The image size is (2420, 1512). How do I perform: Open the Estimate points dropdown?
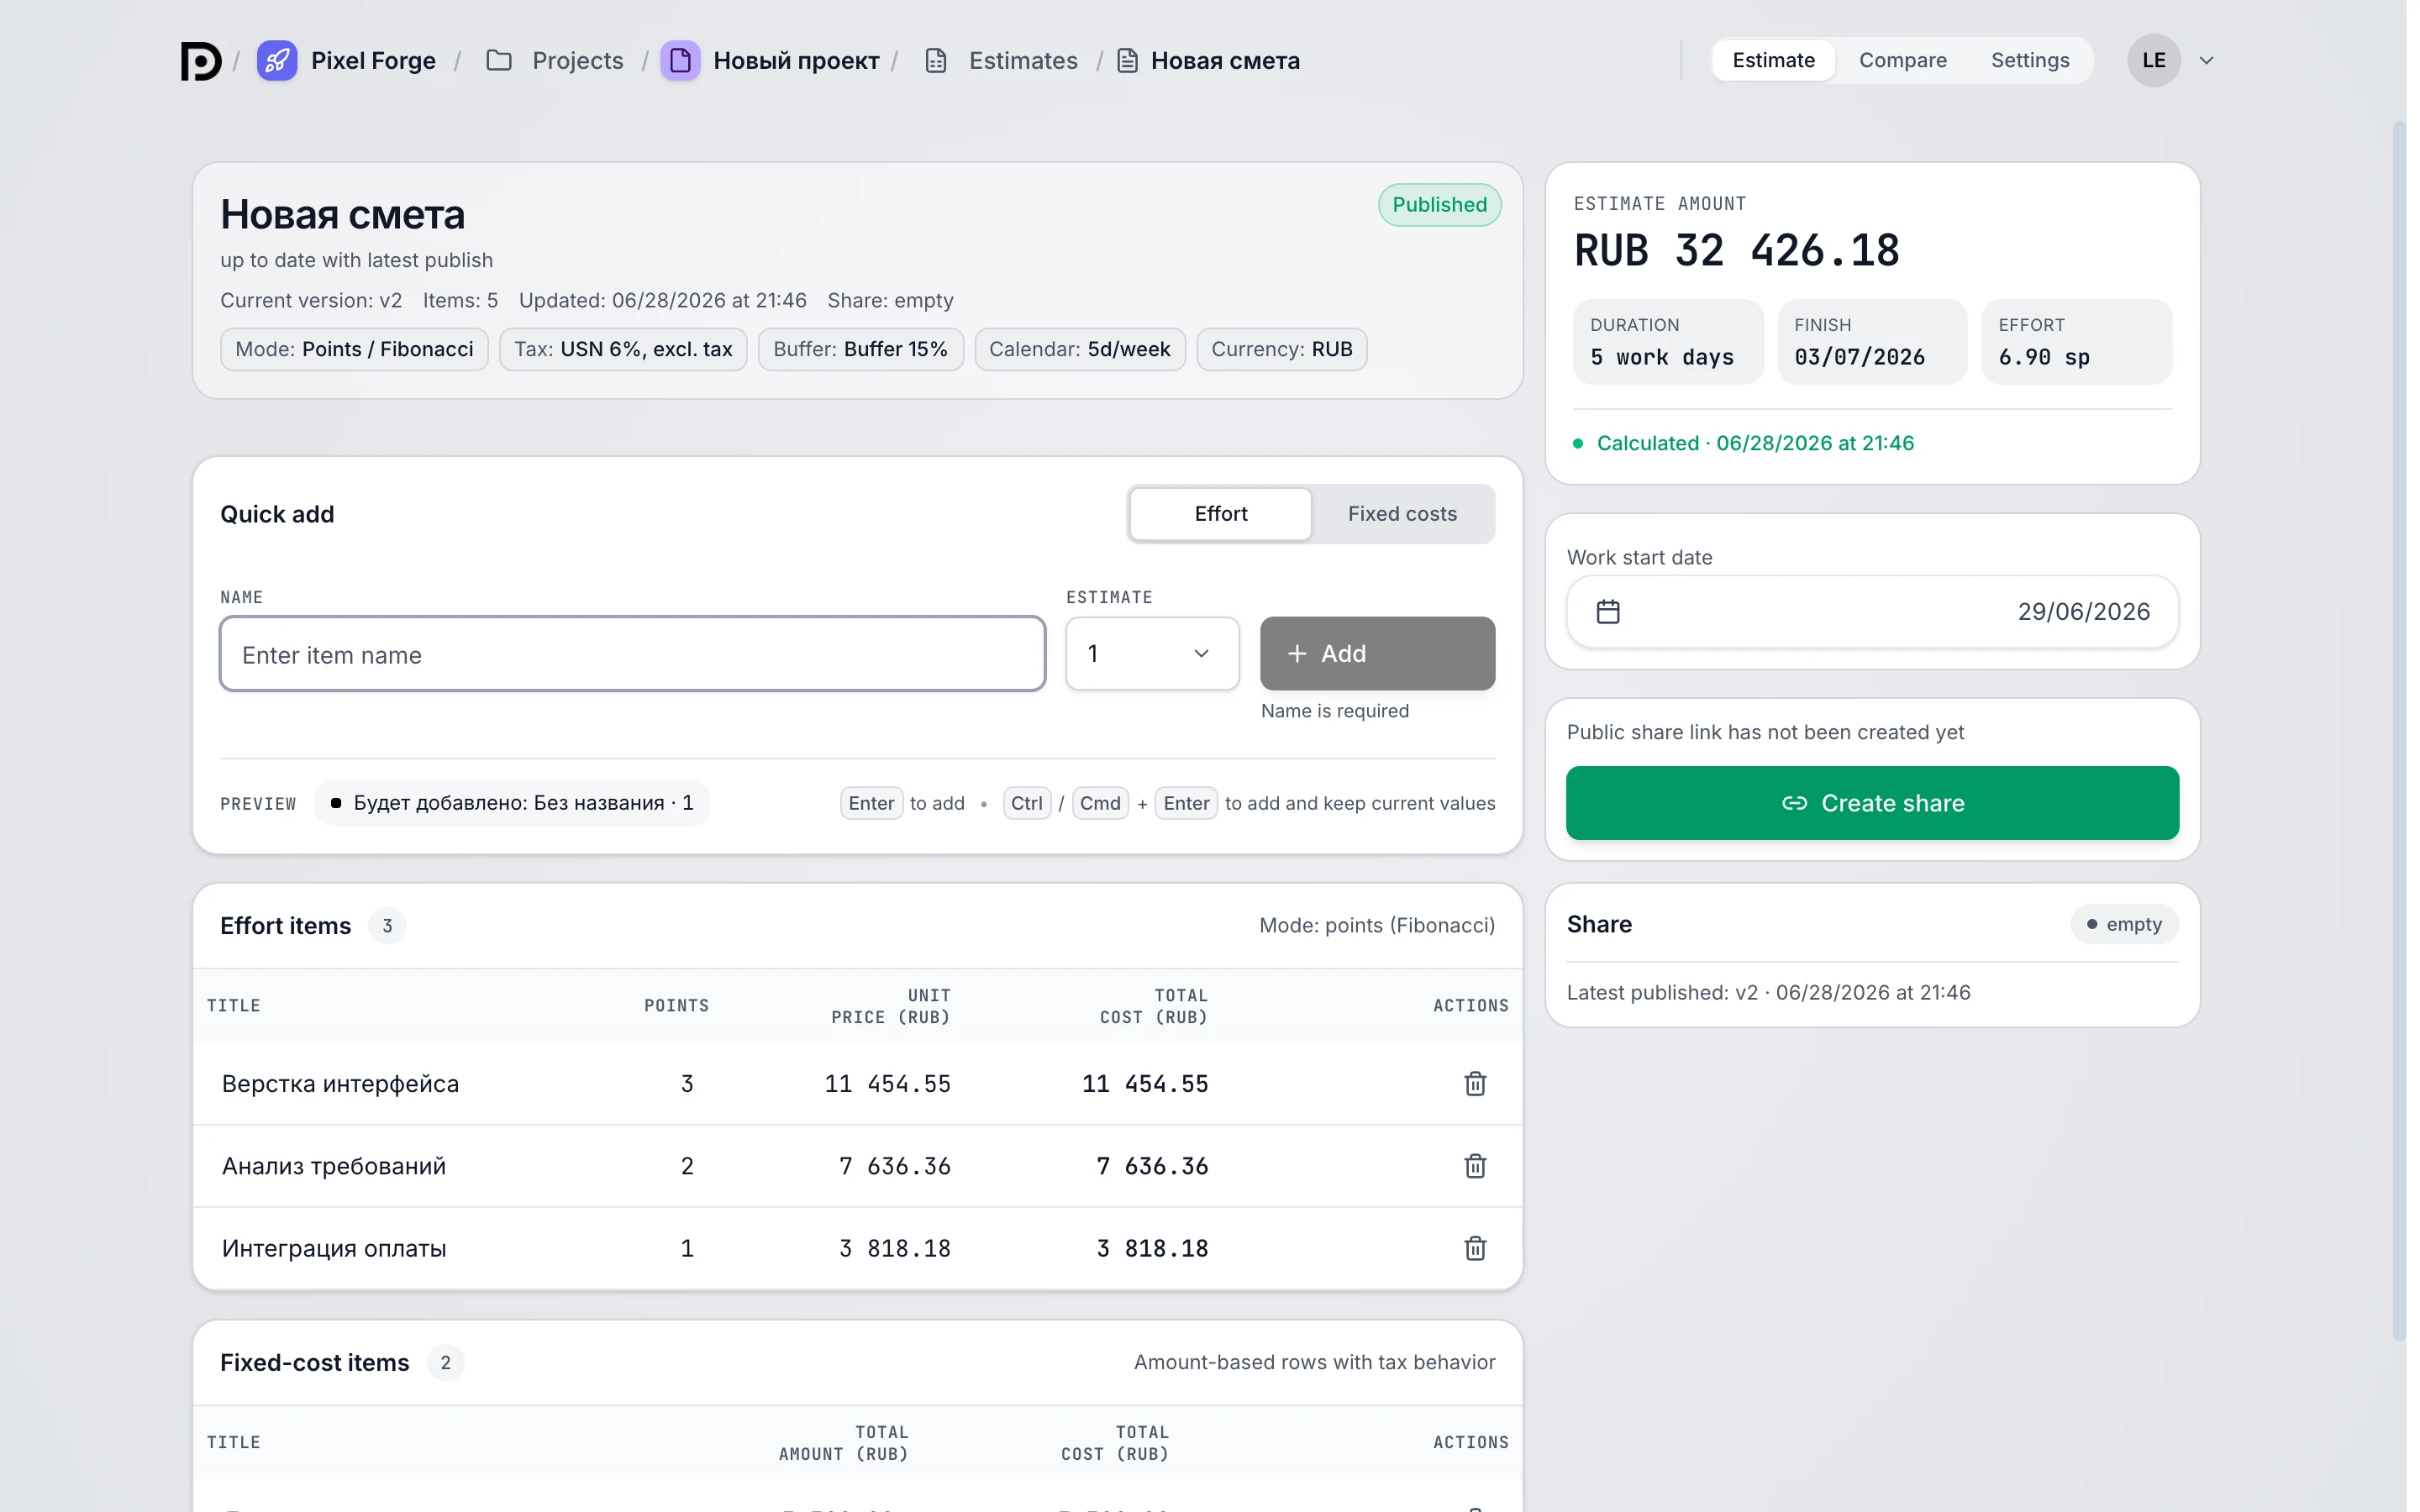pos(1152,654)
